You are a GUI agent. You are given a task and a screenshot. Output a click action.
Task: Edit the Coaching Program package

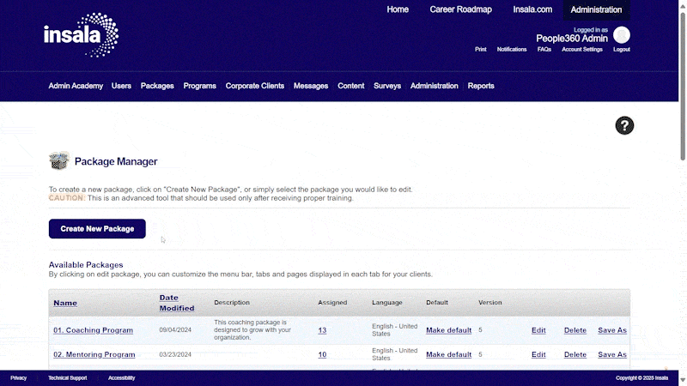pyautogui.click(x=538, y=330)
